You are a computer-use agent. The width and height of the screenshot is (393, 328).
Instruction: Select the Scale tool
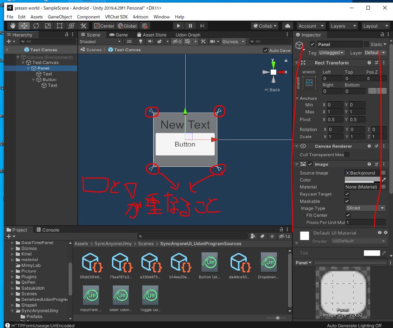[48, 26]
